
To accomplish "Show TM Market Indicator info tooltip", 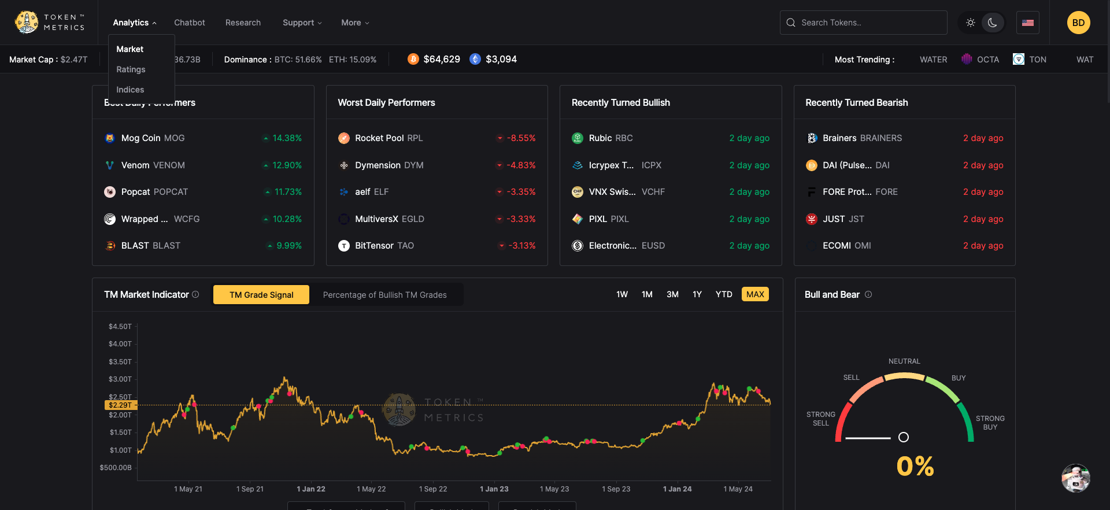I will (x=195, y=294).
